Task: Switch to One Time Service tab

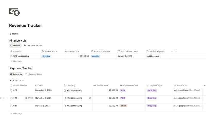Action: (33, 46)
